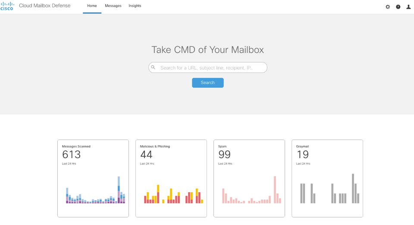Open the user profile icon
Screen dimensions: 414x225
[x=408, y=7]
